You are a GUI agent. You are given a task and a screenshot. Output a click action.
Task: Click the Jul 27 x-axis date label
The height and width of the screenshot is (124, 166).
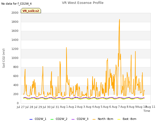click(21, 107)
